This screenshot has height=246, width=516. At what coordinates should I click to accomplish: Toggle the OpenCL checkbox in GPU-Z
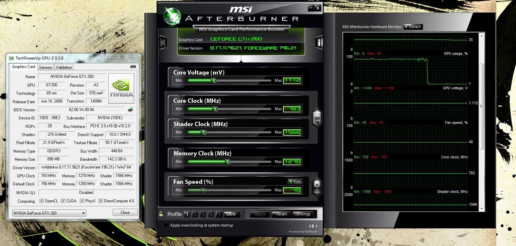coord(41,201)
